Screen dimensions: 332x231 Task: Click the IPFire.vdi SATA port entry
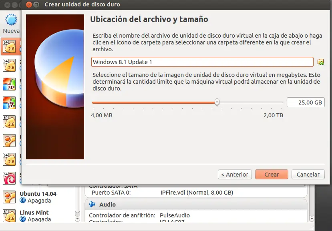197,193
